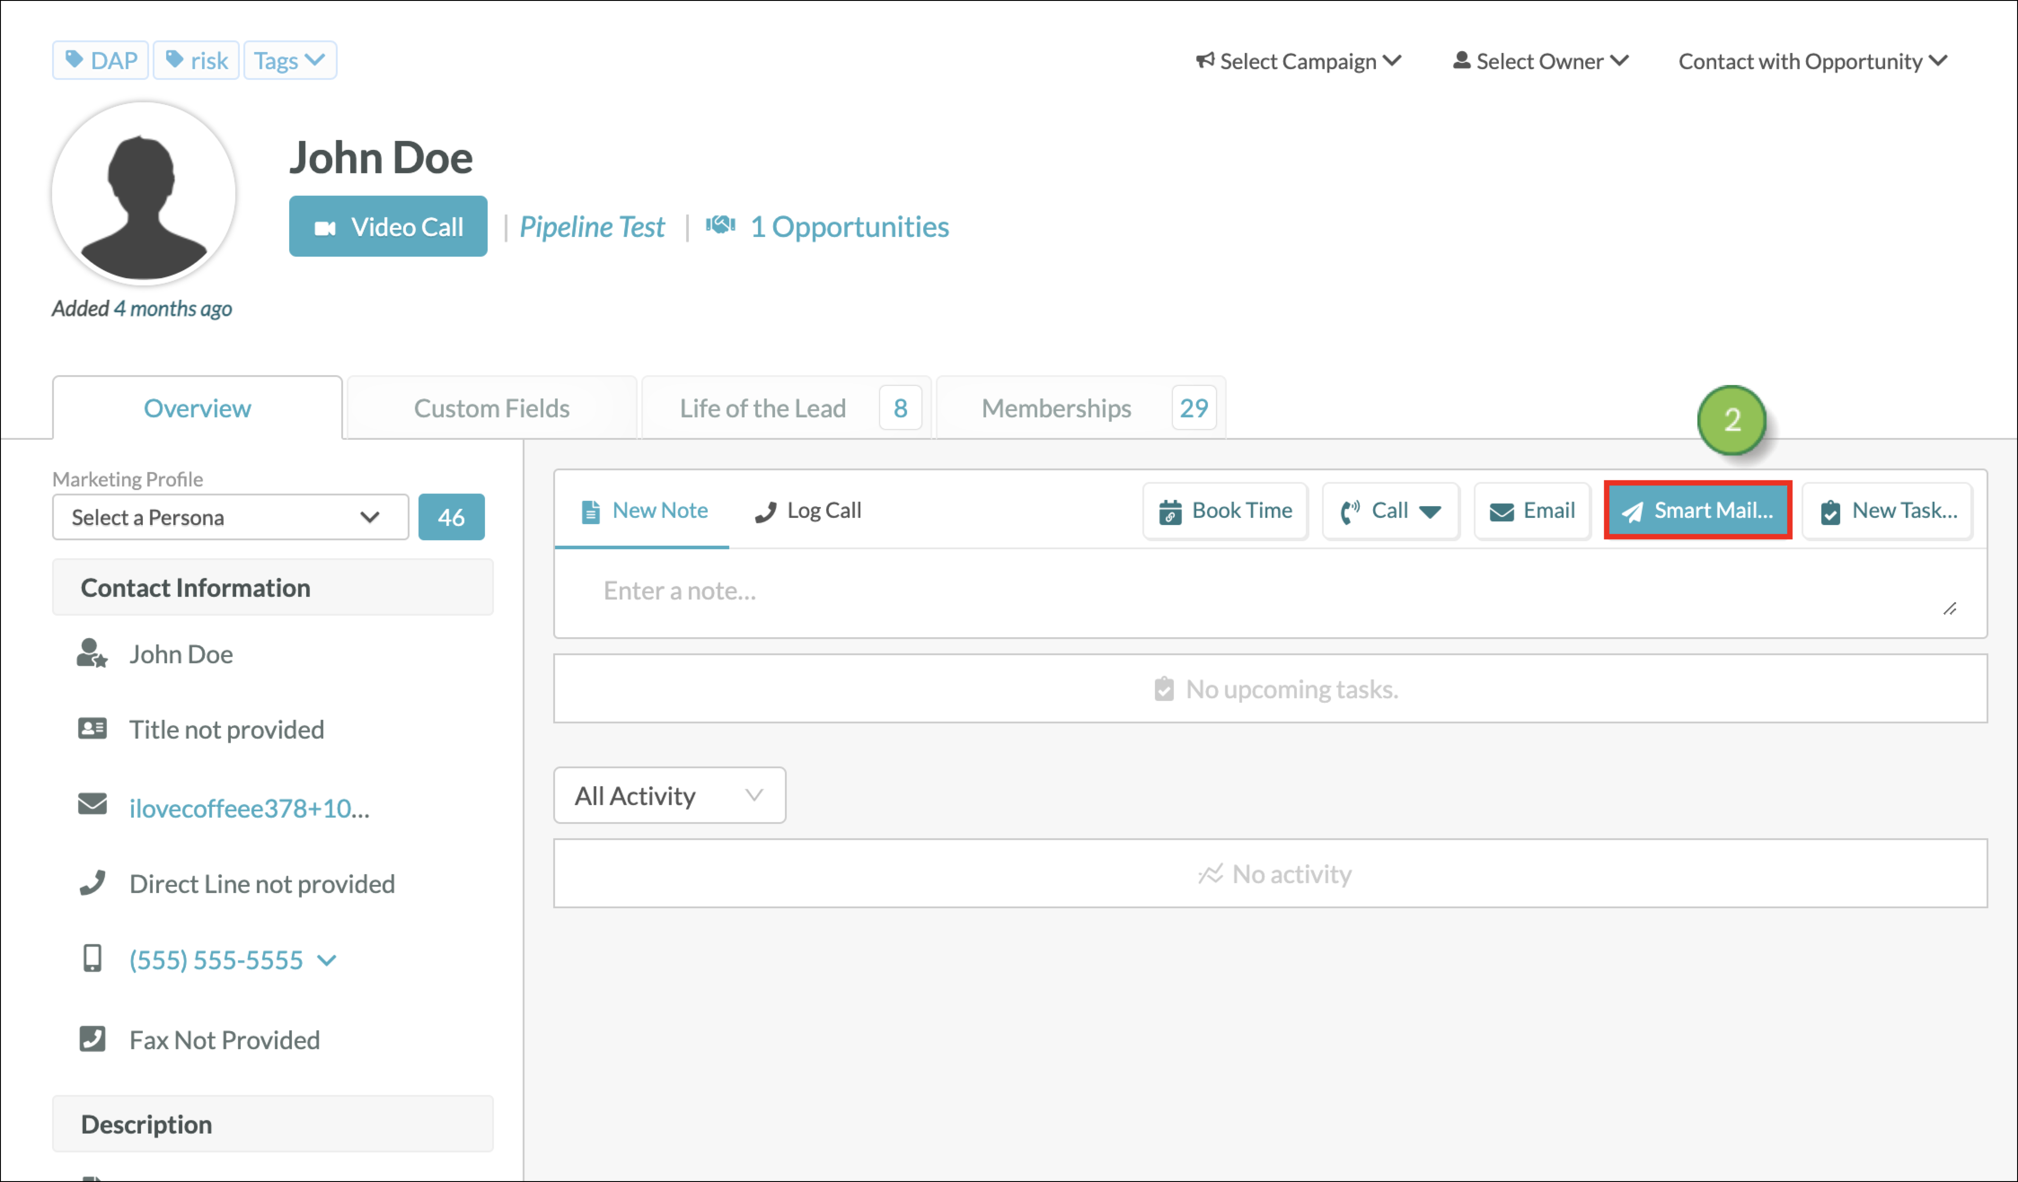Click the Memberships count 29
Screen dimensions: 2018x1182
click(x=1193, y=408)
